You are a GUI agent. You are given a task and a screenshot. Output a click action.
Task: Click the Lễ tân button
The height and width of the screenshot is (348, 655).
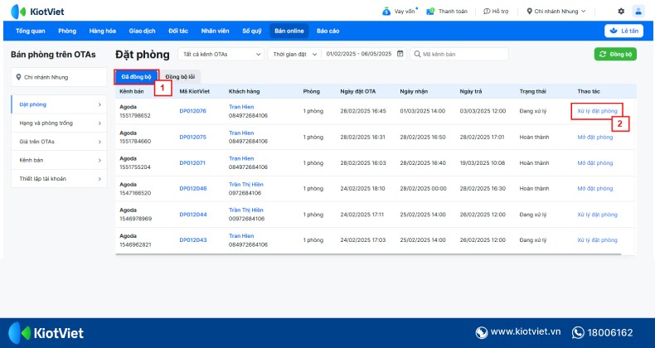[623, 31]
